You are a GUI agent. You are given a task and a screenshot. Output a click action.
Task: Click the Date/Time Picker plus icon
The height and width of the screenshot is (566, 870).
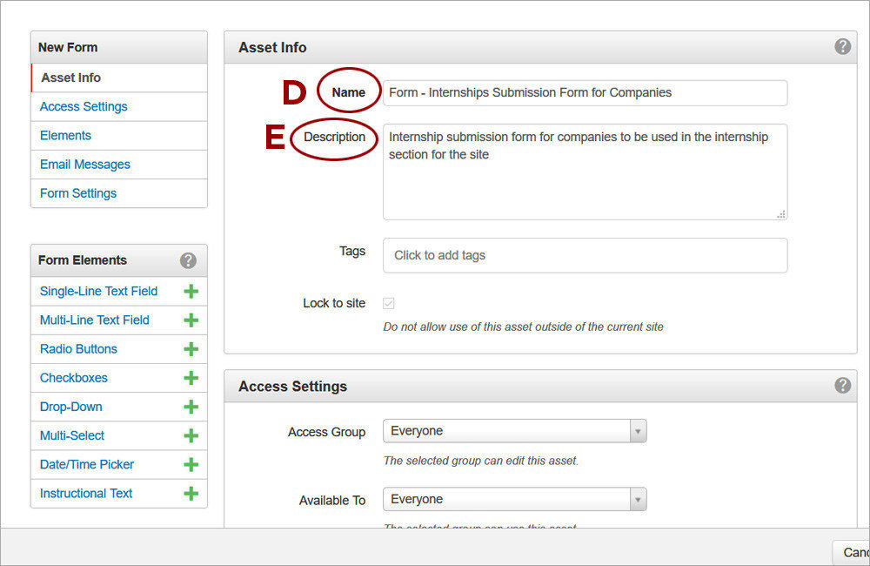pyautogui.click(x=191, y=464)
